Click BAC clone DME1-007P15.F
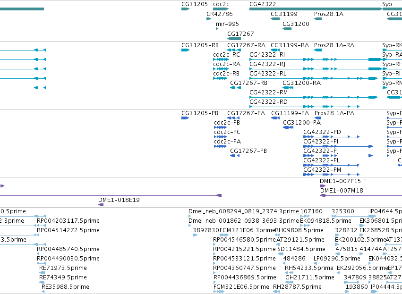Screen dimensions: 402x294 343,181
